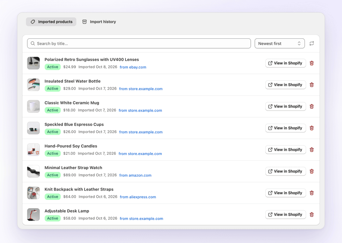This screenshot has height=243, width=342.
Task: Click the Active badge on the sunglasses row
Action: point(53,67)
